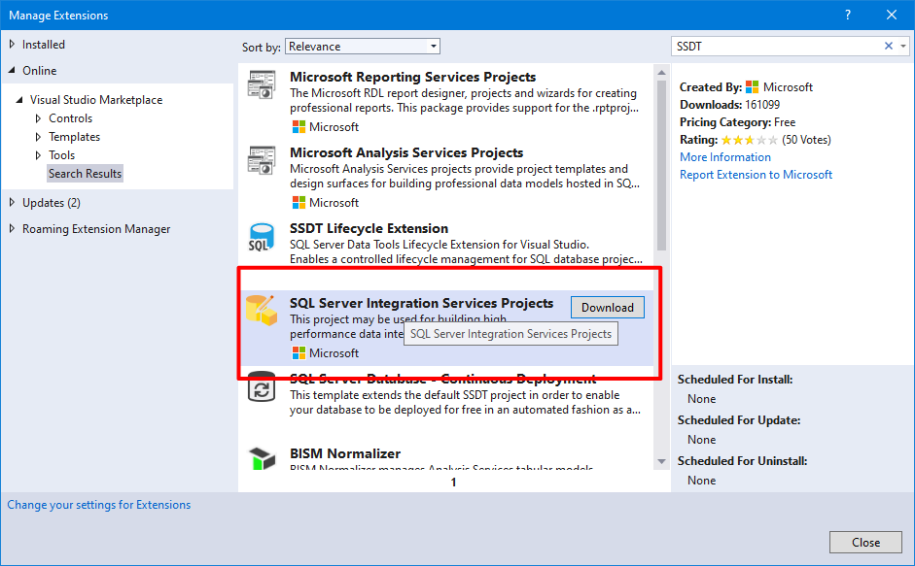Click the SQL Server Database Continuous Deployment icon
Image resolution: width=915 pixels, height=566 pixels.
coord(262,387)
